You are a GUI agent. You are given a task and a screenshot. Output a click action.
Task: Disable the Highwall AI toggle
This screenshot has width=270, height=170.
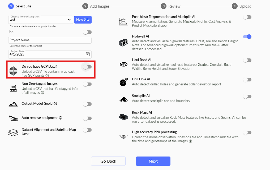coord(247,37)
